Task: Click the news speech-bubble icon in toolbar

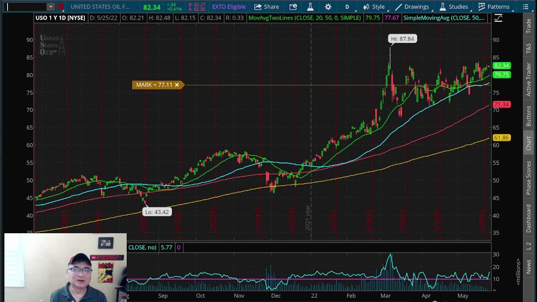Action: 293,7
